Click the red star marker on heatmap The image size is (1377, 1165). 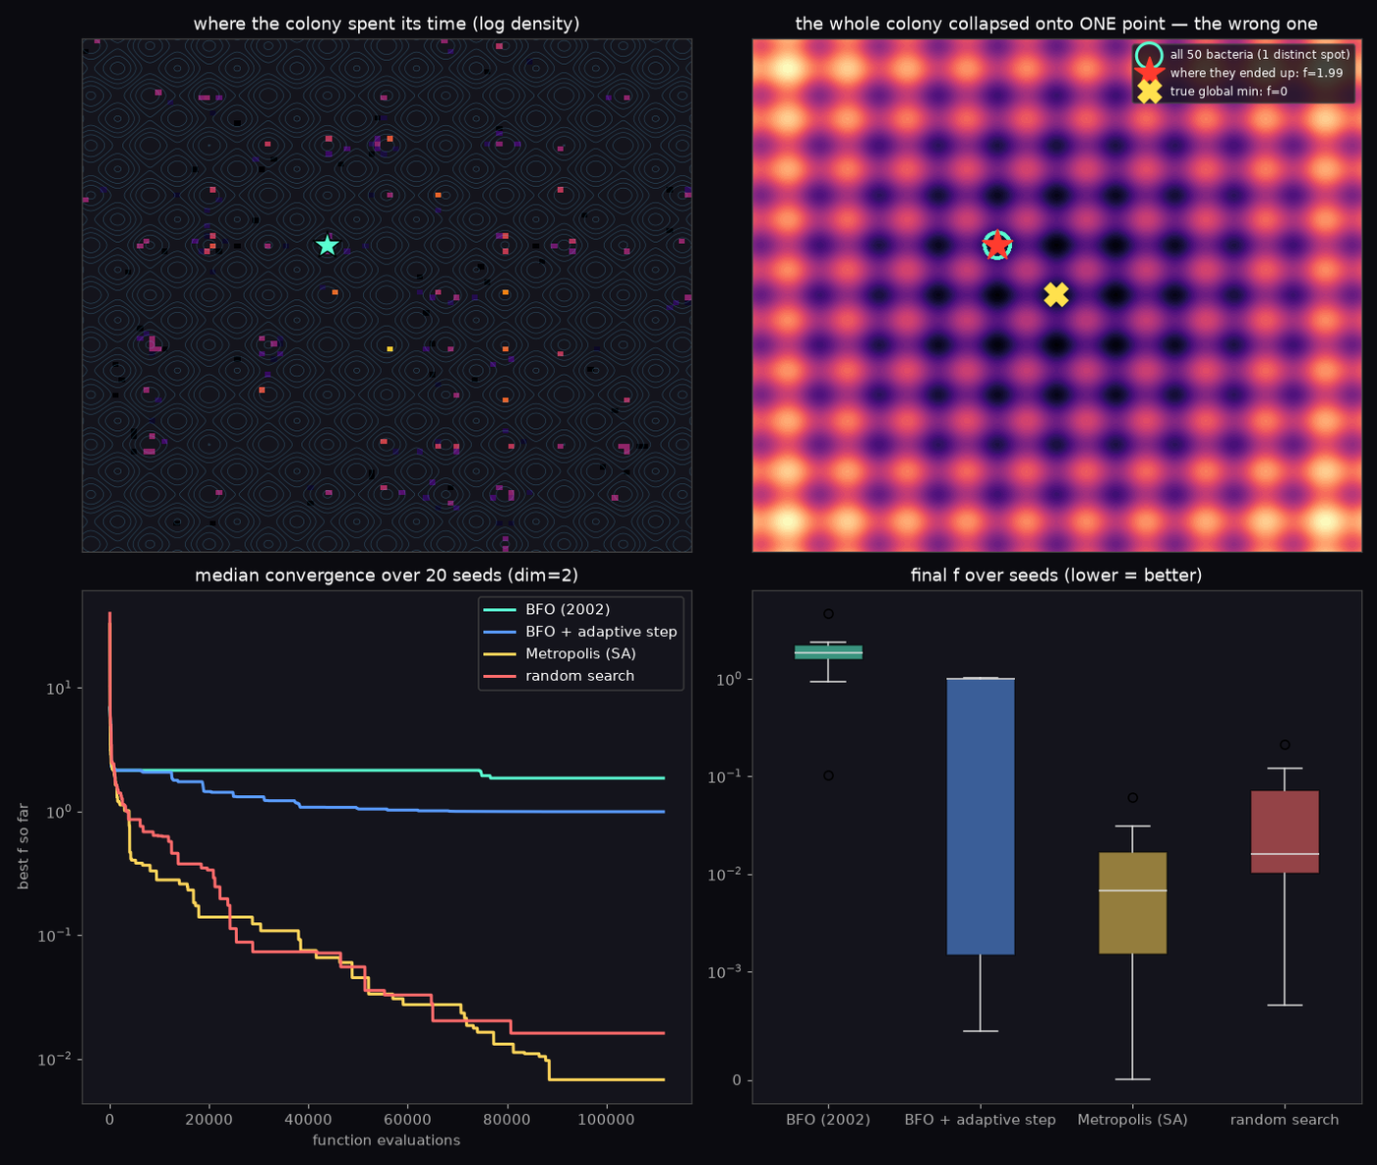pyautogui.click(x=997, y=245)
